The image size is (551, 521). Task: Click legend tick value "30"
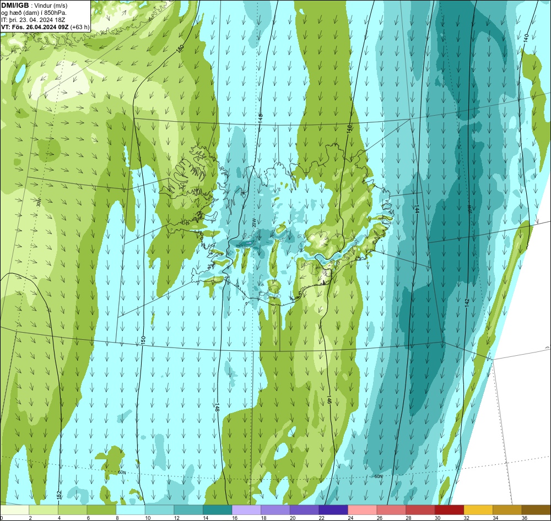click(x=437, y=518)
